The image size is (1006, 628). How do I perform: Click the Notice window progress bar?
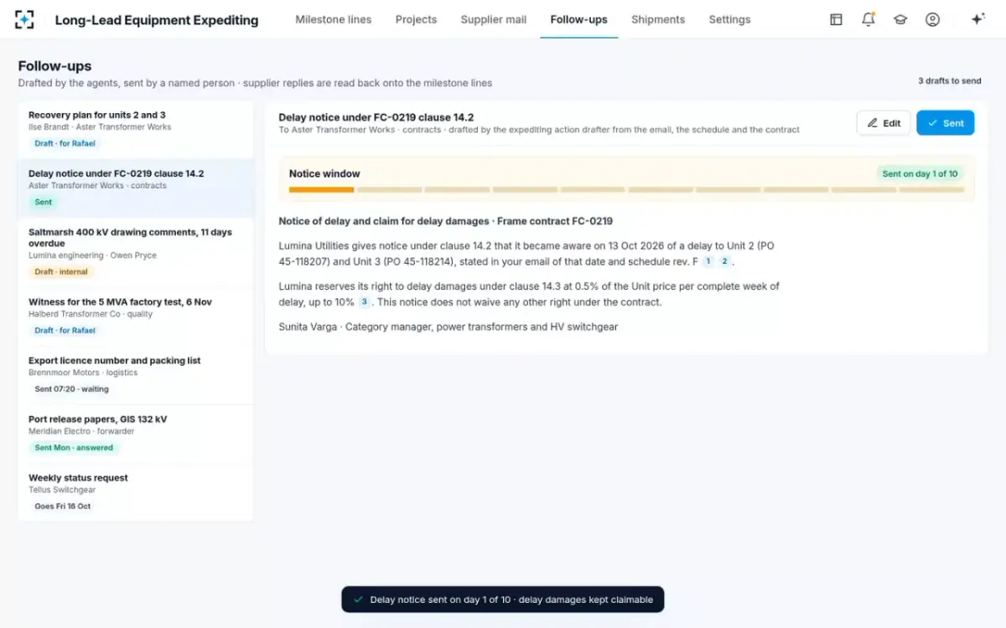[x=626, y=190]
